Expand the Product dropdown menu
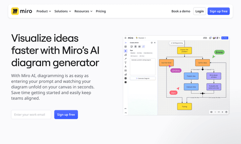Image resolution: width=241 pixels, height=144 pixels. tap(44, 11)
